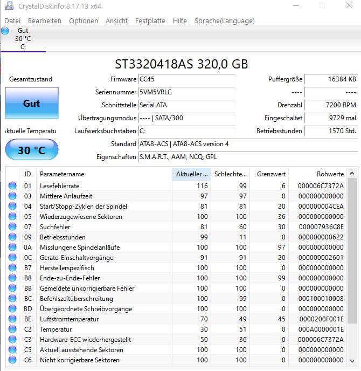Click the Übertragungsmodus field SATA/300
Image resolution: width=361 pixels, height=371 pixels.
tap(186, 118)
